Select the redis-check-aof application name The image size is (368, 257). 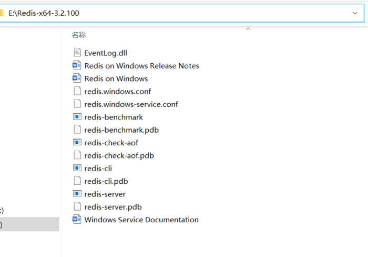point(111,143)
